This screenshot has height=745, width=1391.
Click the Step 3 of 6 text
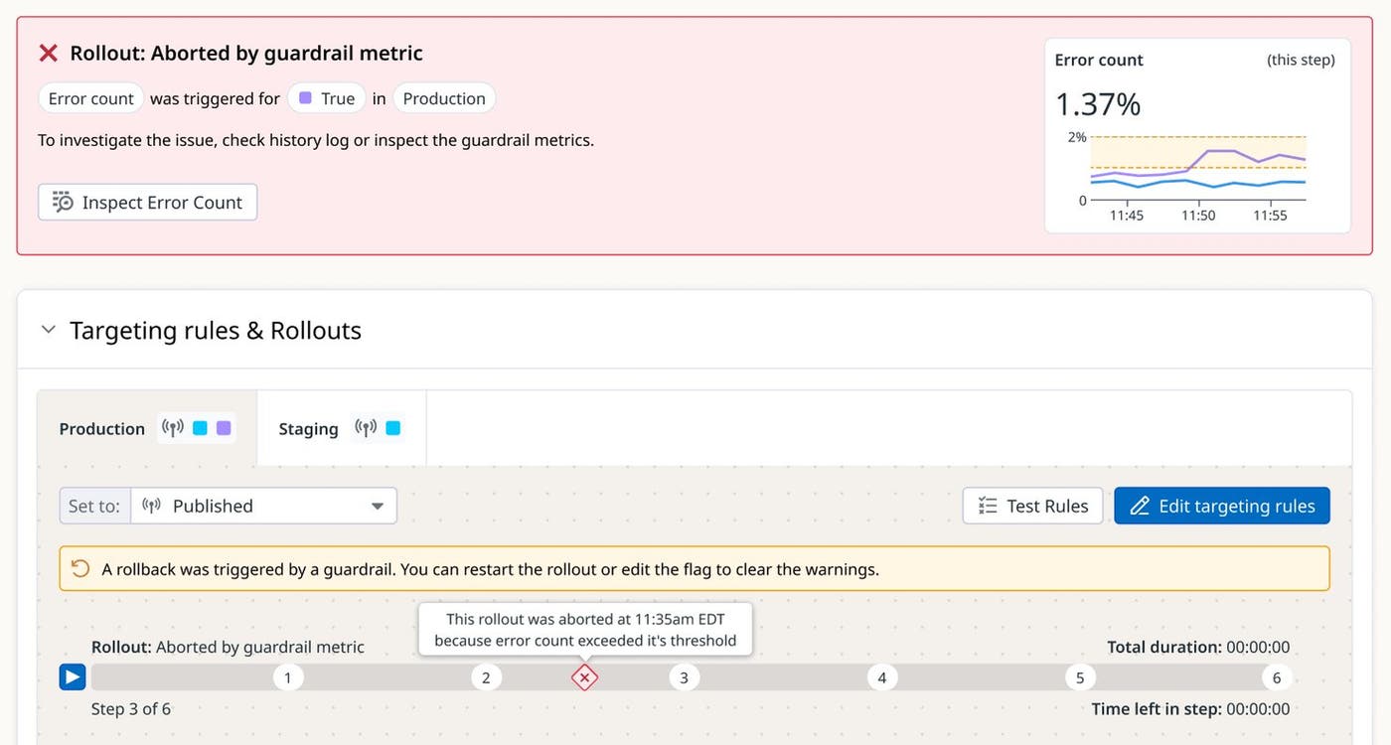coord(131,708)
